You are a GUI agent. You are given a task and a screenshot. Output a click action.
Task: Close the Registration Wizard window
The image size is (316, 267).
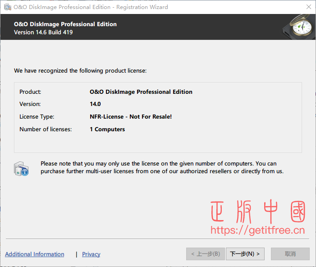coord(308,7)
